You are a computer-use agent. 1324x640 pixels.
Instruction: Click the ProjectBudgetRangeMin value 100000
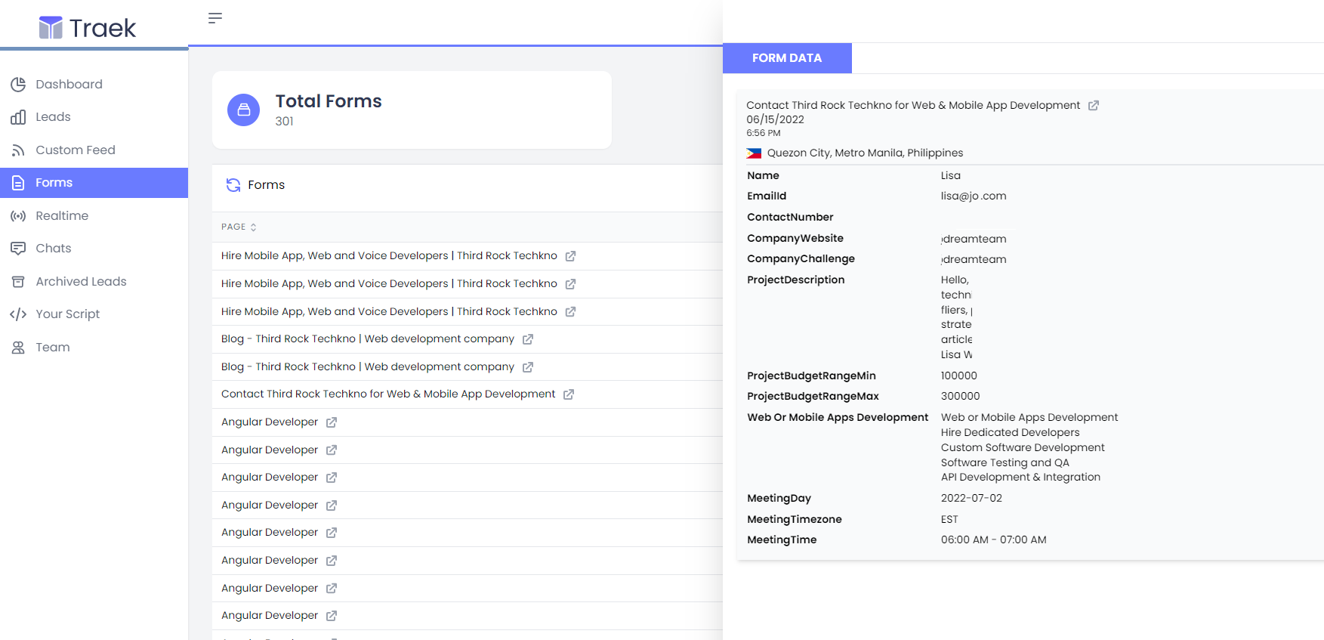tap(958, 376)
